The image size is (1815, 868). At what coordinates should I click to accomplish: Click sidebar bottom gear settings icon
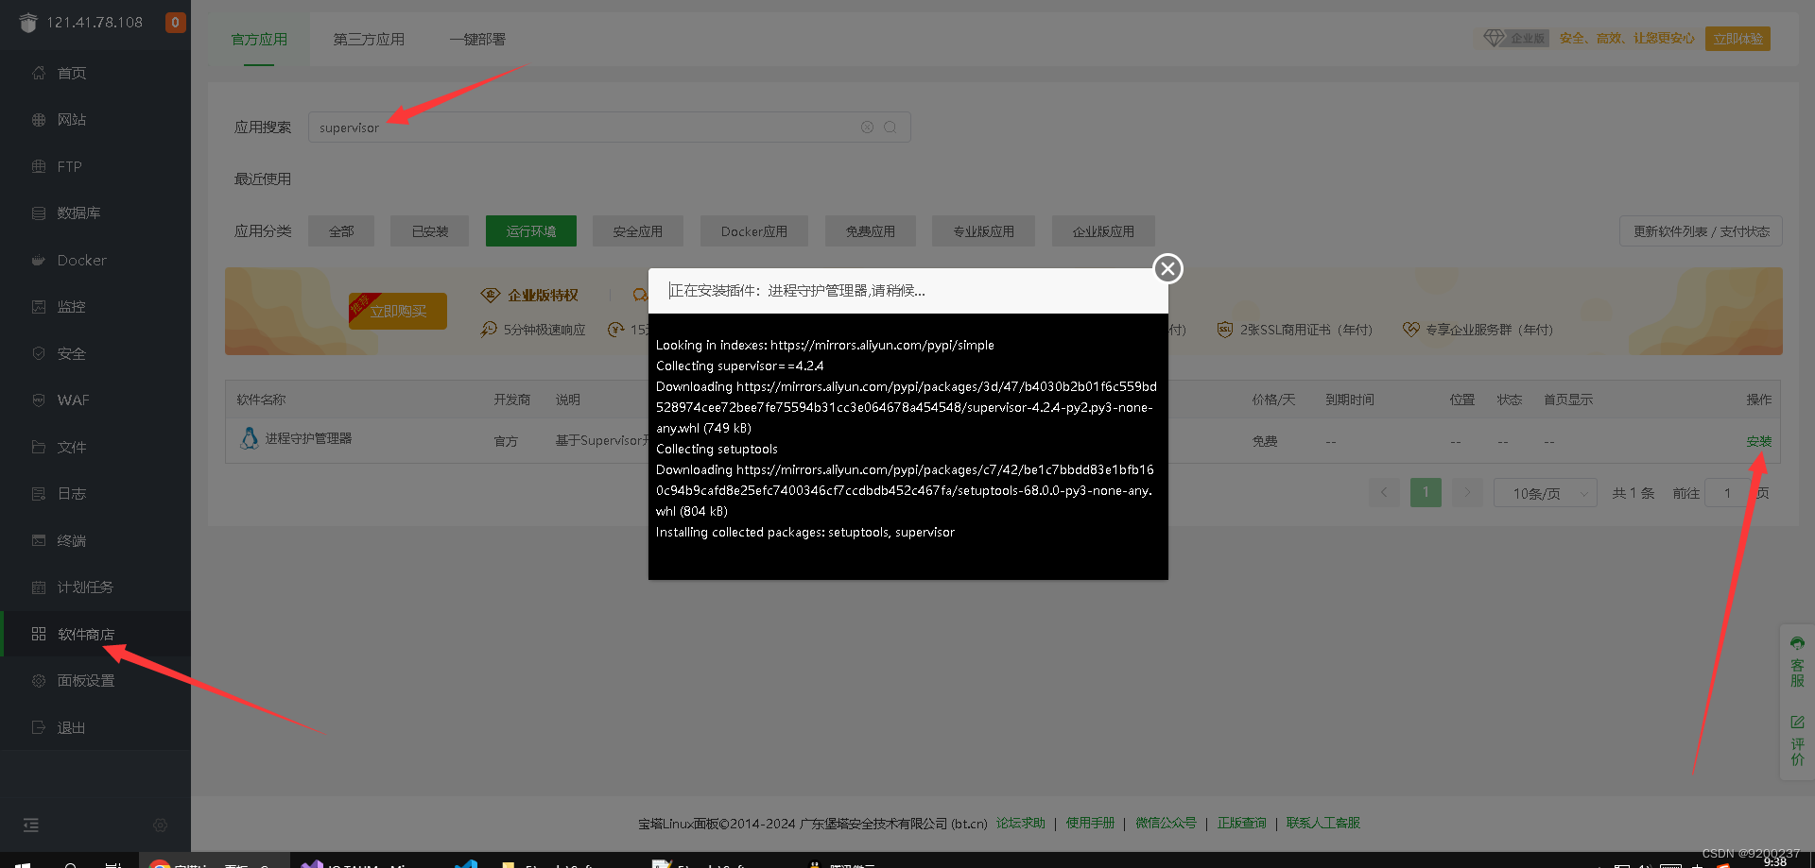tap(160, 825)
